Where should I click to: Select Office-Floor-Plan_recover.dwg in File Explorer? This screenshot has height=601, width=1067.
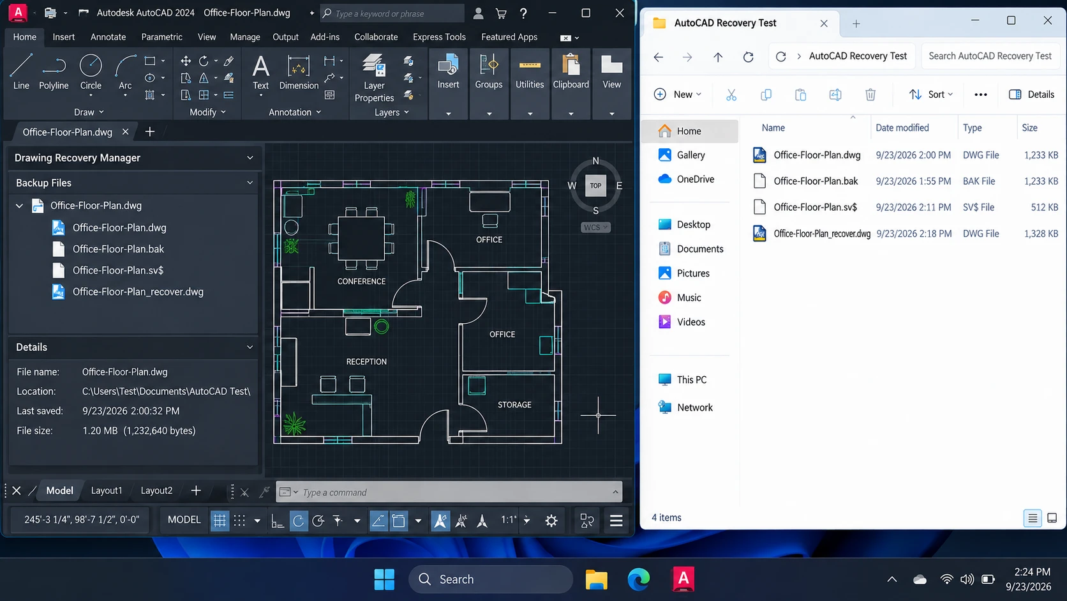tap(822, 234)
